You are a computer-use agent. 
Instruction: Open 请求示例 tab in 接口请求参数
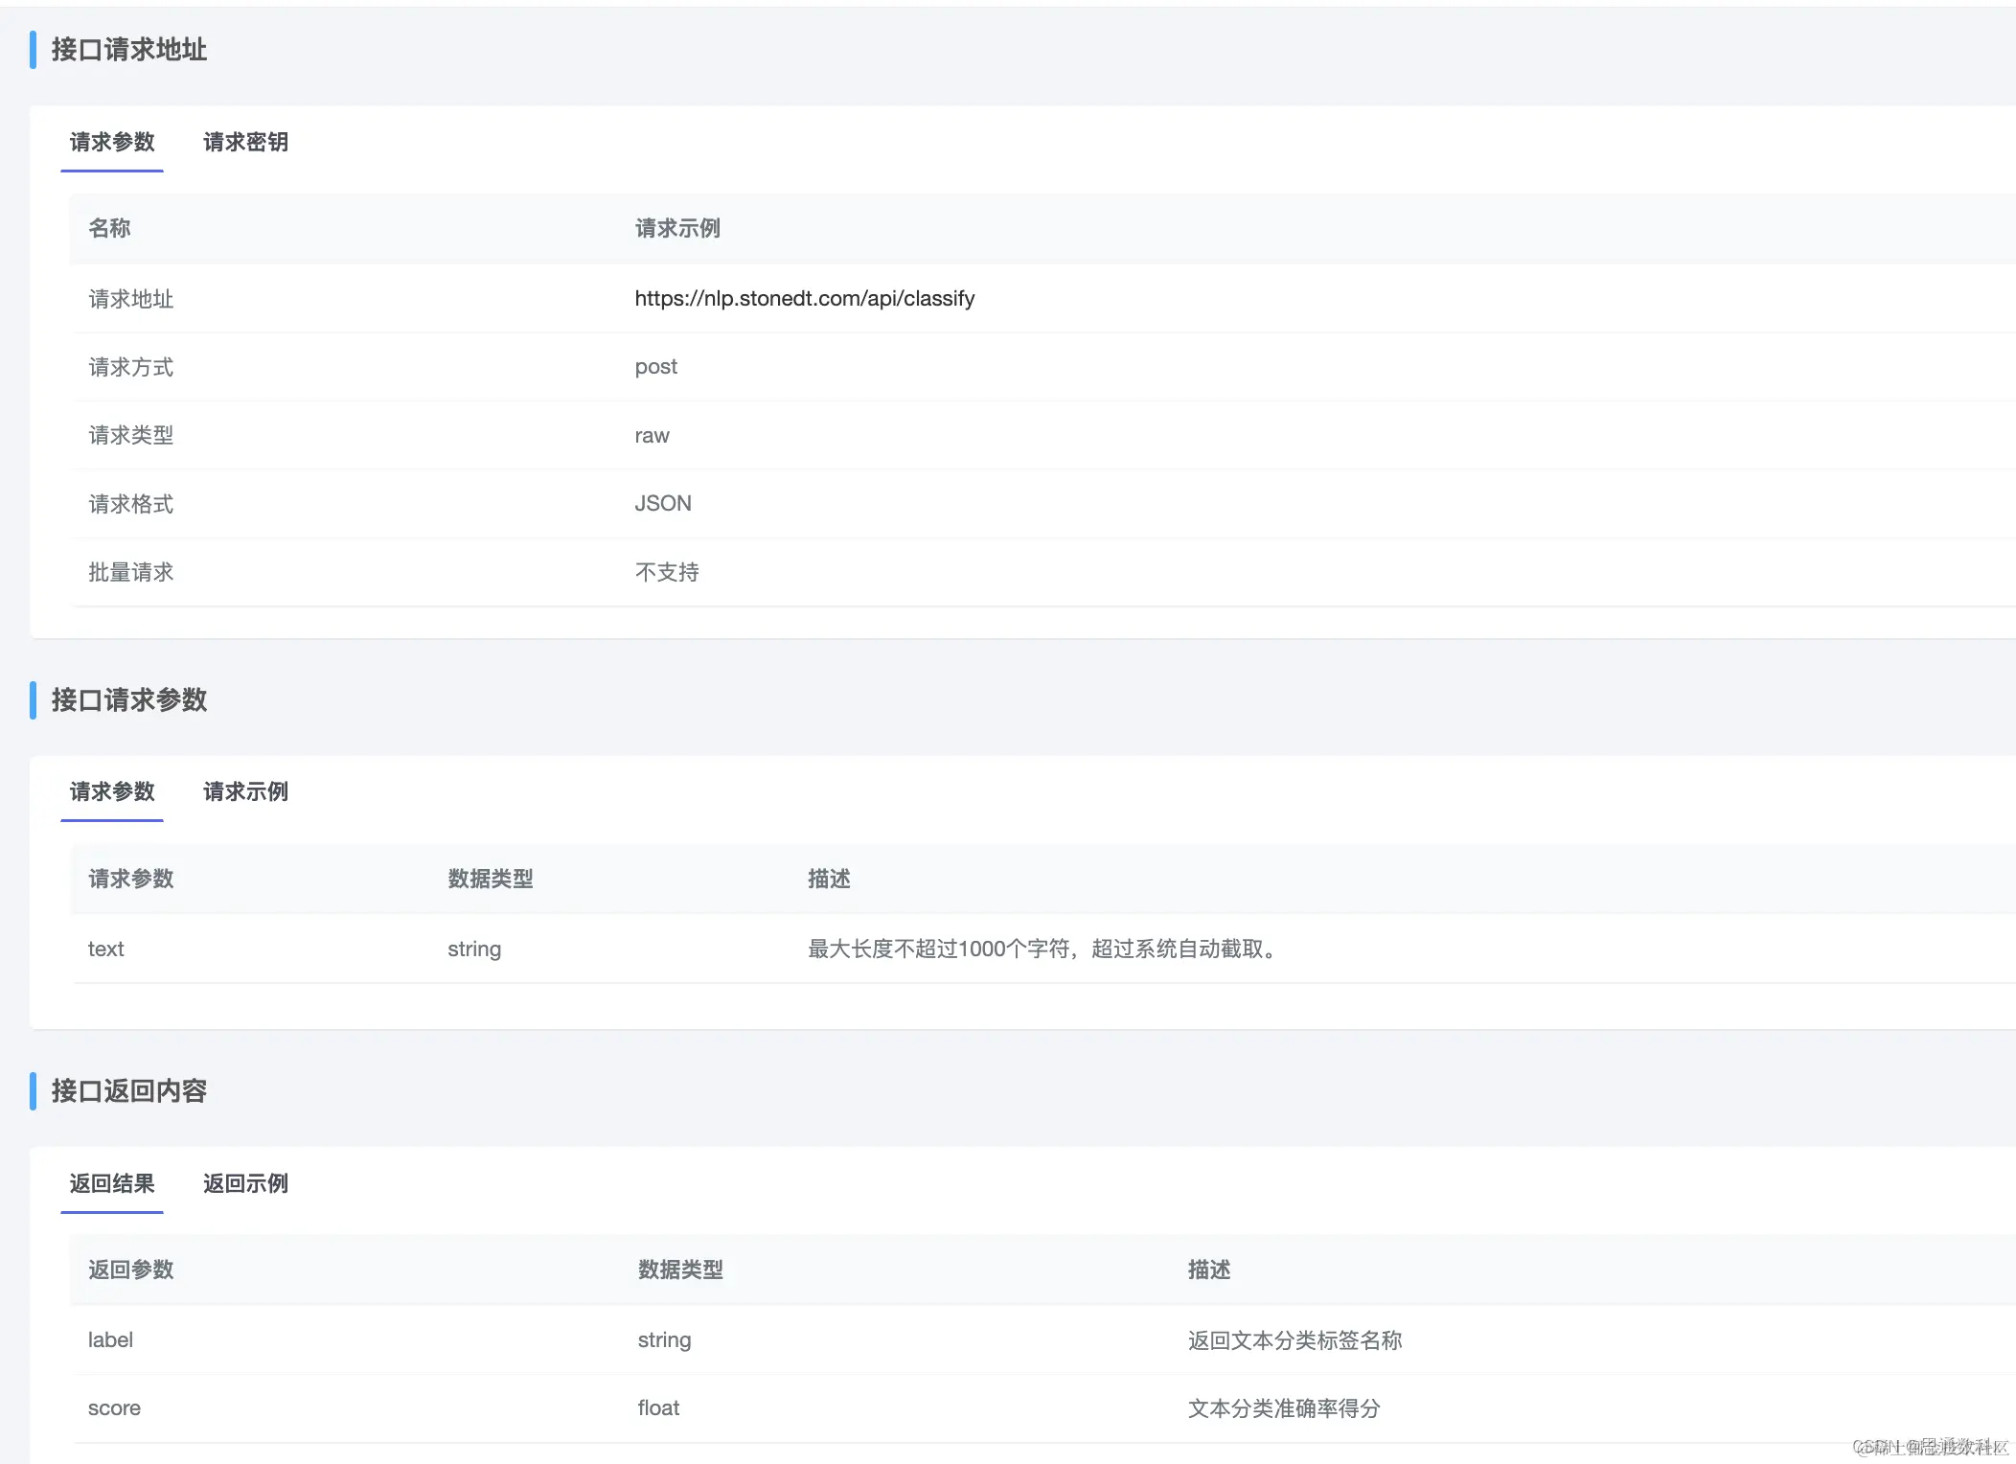pos(245,791)
